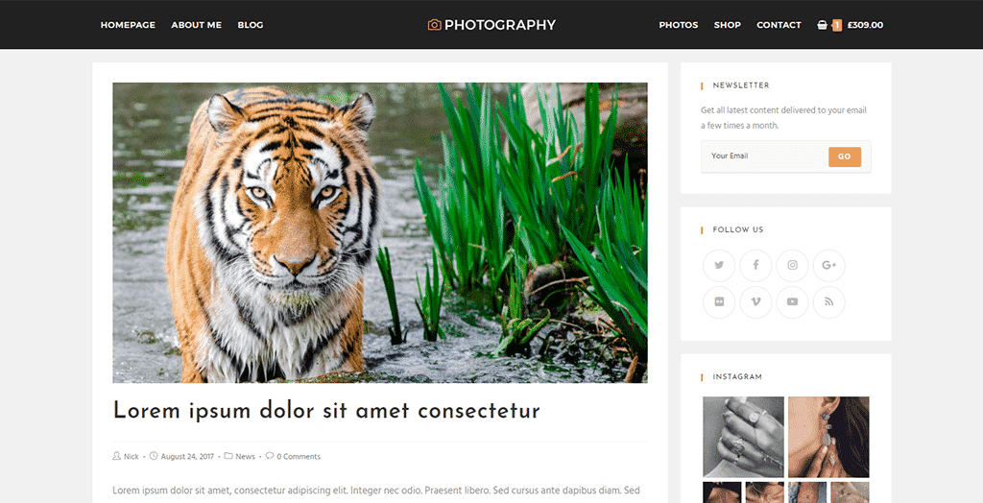Viewport: 983px width, 503px height.
Task: Click the author link Nick
Action: (131, 457)
